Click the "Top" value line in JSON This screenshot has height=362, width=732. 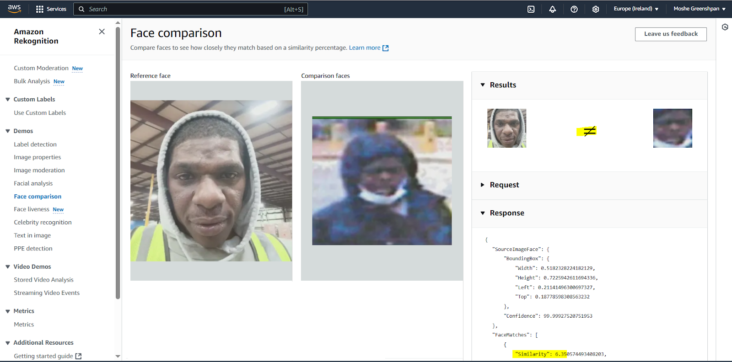(x=552, y=297)
